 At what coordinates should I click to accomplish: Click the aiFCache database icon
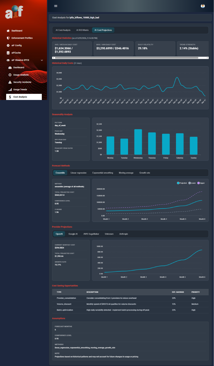click(8, 53)
